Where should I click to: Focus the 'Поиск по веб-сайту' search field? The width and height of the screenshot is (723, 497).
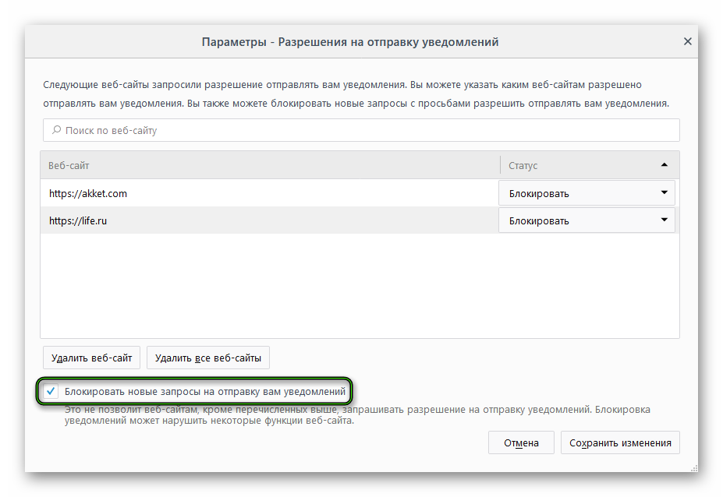click(x=367, y=130)
